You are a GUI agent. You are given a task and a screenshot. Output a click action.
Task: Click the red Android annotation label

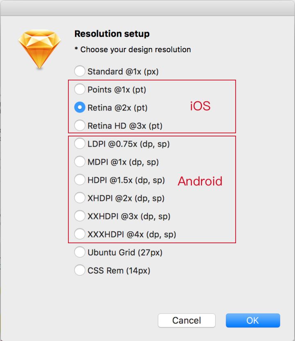pos(200,181)
